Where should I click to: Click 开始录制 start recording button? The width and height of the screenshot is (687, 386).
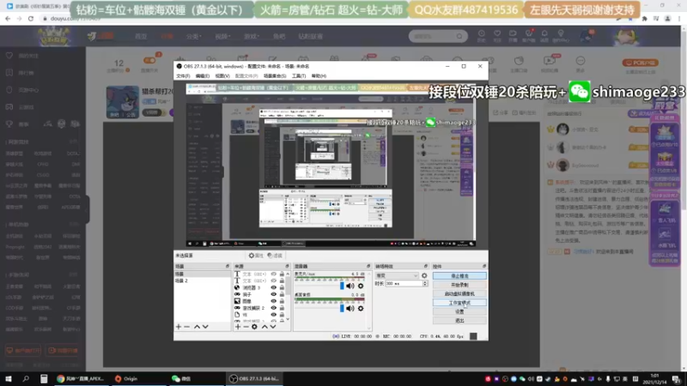459,285
